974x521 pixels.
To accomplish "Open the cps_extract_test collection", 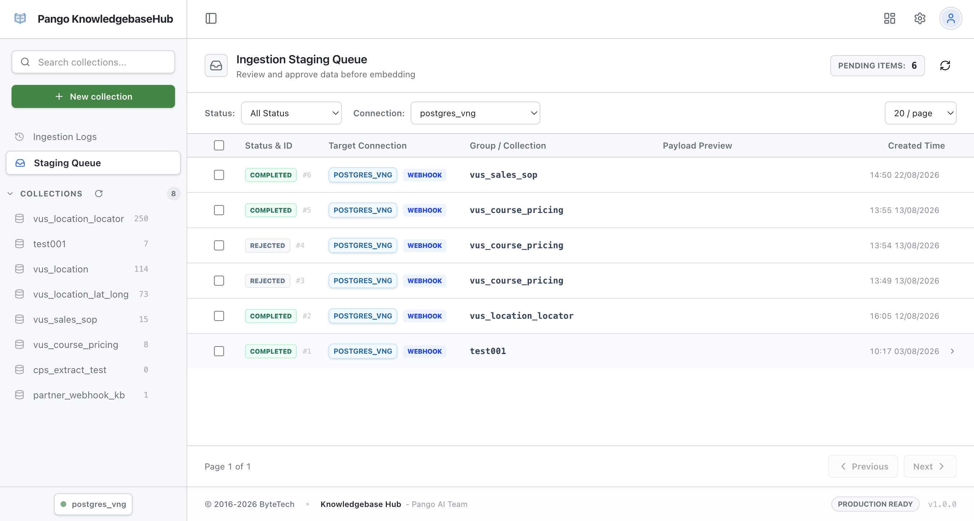I will pyautogui.click(x=93, y=370).
